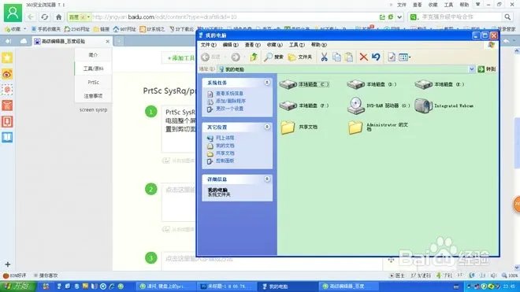Image resolution: width=520 pixels, height=292 pixels.
Task: Click the 开始 Start button
Action: 17,286
